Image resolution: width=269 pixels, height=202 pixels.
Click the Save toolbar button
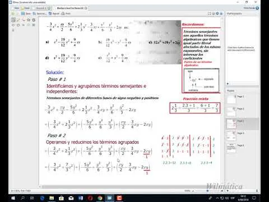(x=26, y=13)
